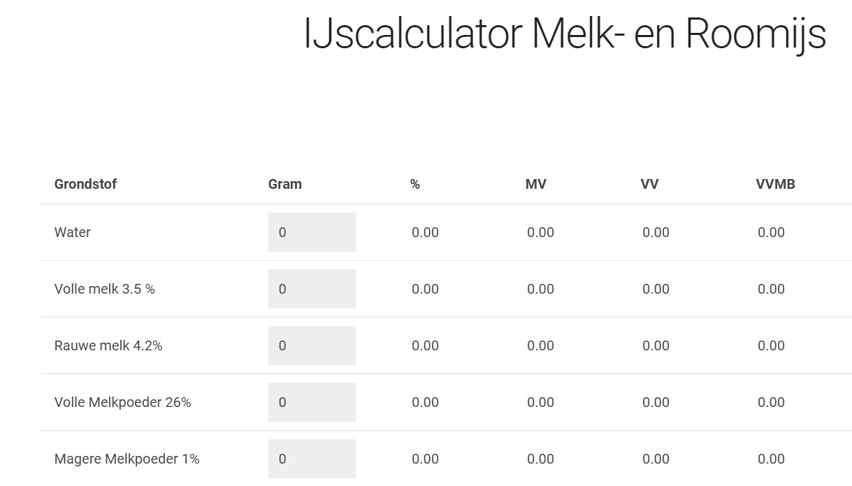Select the % column header
Screen dimensions: 852x486
[x=415, y=184]
